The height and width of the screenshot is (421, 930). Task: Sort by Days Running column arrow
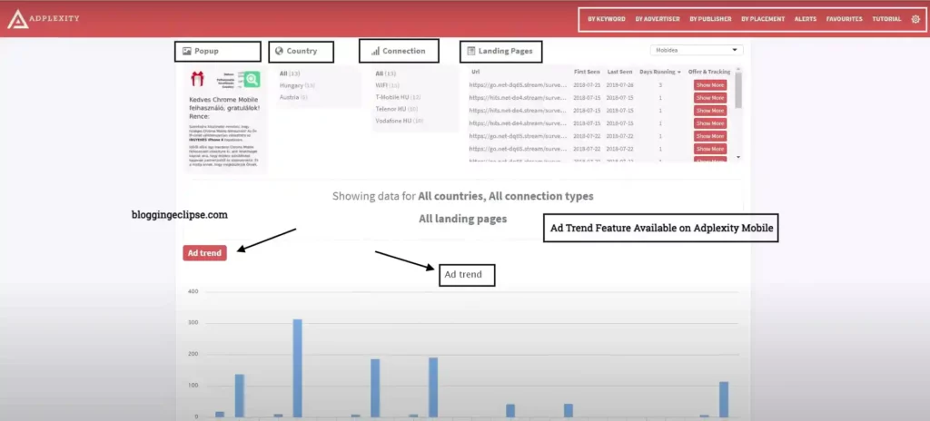point(678,71)
